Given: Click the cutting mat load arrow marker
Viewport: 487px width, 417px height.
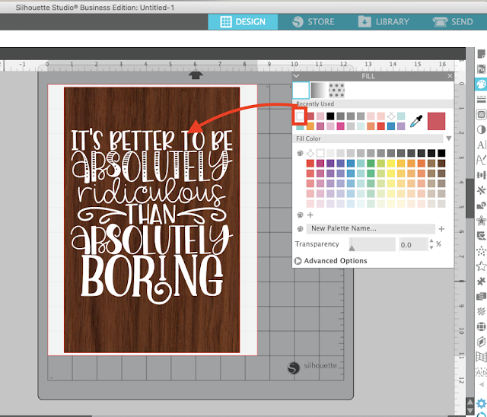Looking at the screenshot, I should tap(196, 75).
